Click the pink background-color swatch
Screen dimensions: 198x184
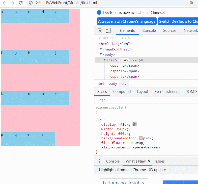point(141,138)
